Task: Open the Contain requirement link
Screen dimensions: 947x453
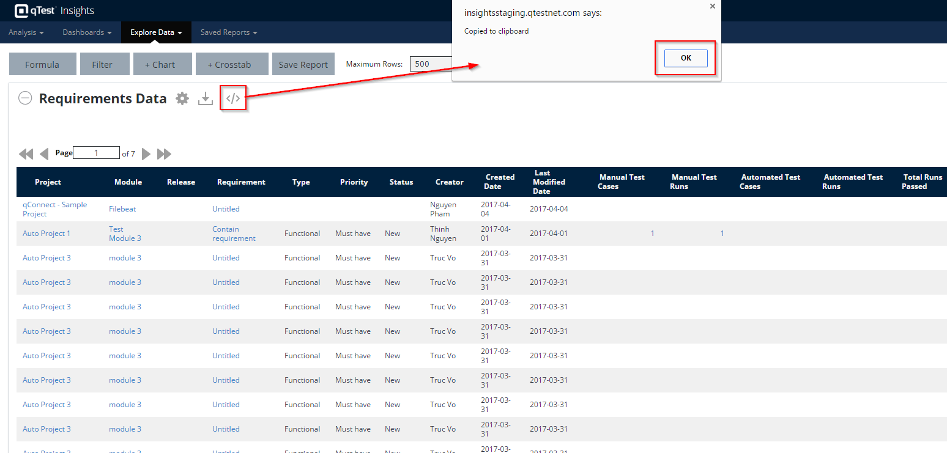Action: 234,234
